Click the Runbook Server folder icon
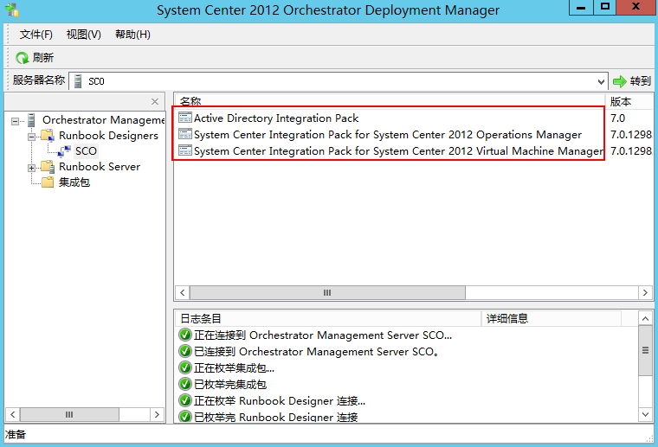 point(48,167)
